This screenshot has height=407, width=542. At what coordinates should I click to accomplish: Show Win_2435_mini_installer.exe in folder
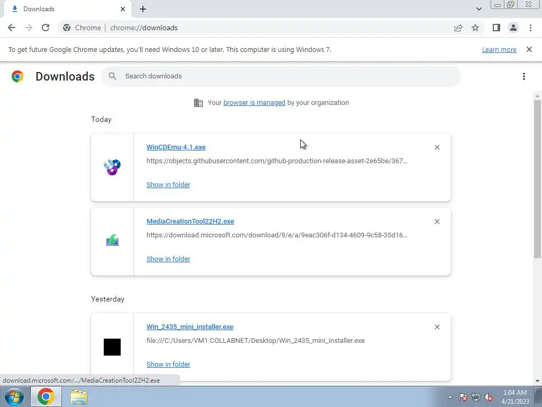tap(168, 365)
